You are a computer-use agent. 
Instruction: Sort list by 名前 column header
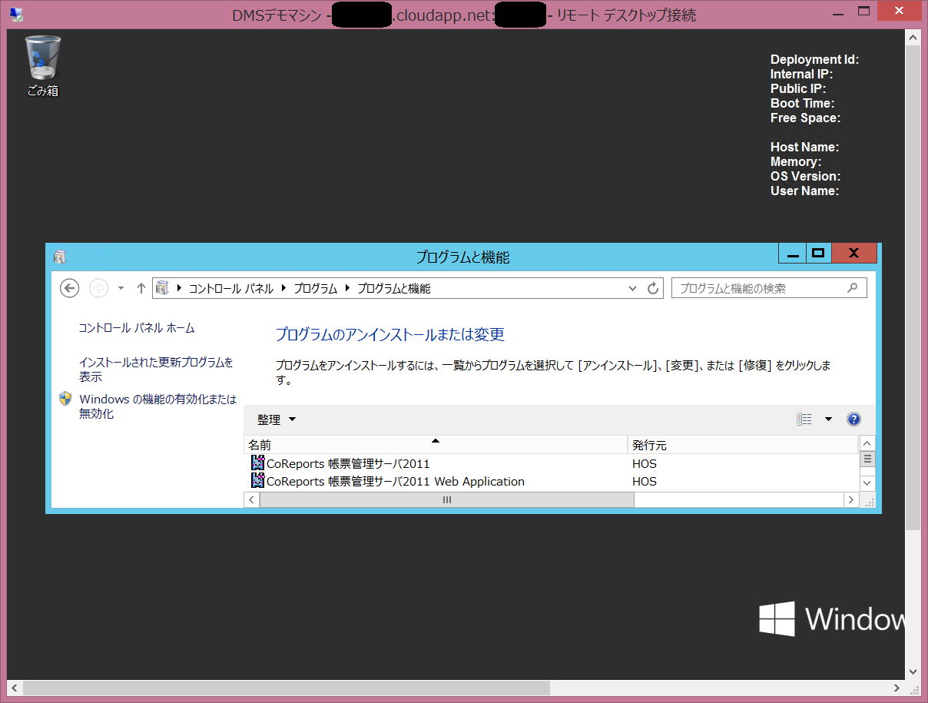[x=436, y=445]
